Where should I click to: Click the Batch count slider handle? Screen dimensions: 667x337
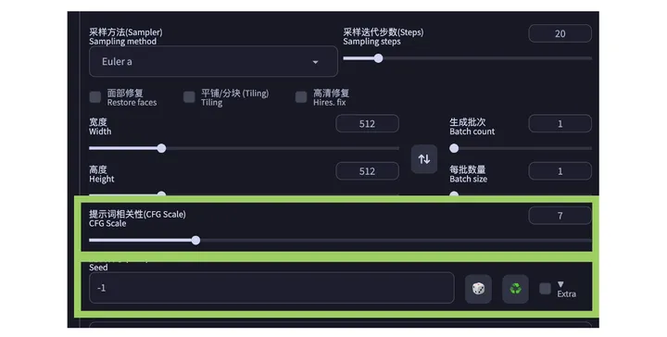point(454,148)
